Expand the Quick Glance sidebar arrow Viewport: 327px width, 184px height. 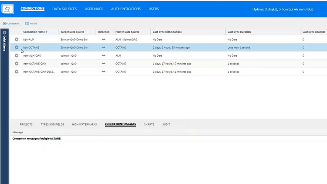4,33
